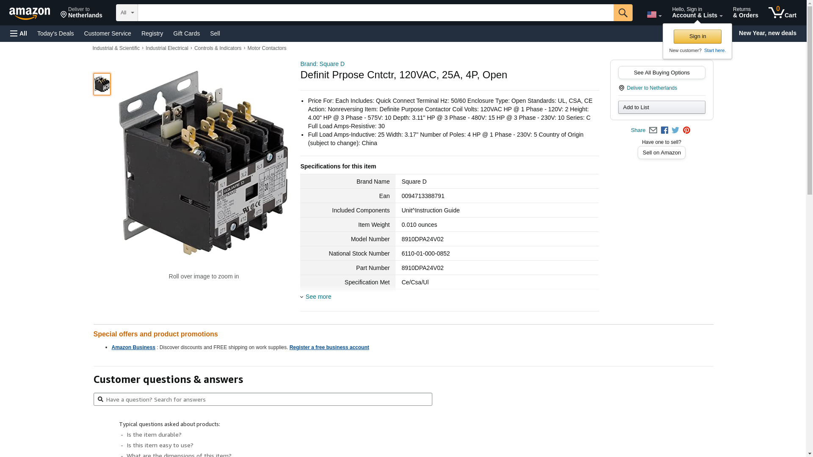Click the yellow Sign in button
The width and height of the screenshot is (813, 457).
[x=697, y=36]
